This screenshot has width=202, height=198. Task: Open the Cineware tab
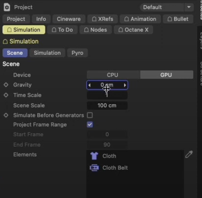click(x=69, y=19)
